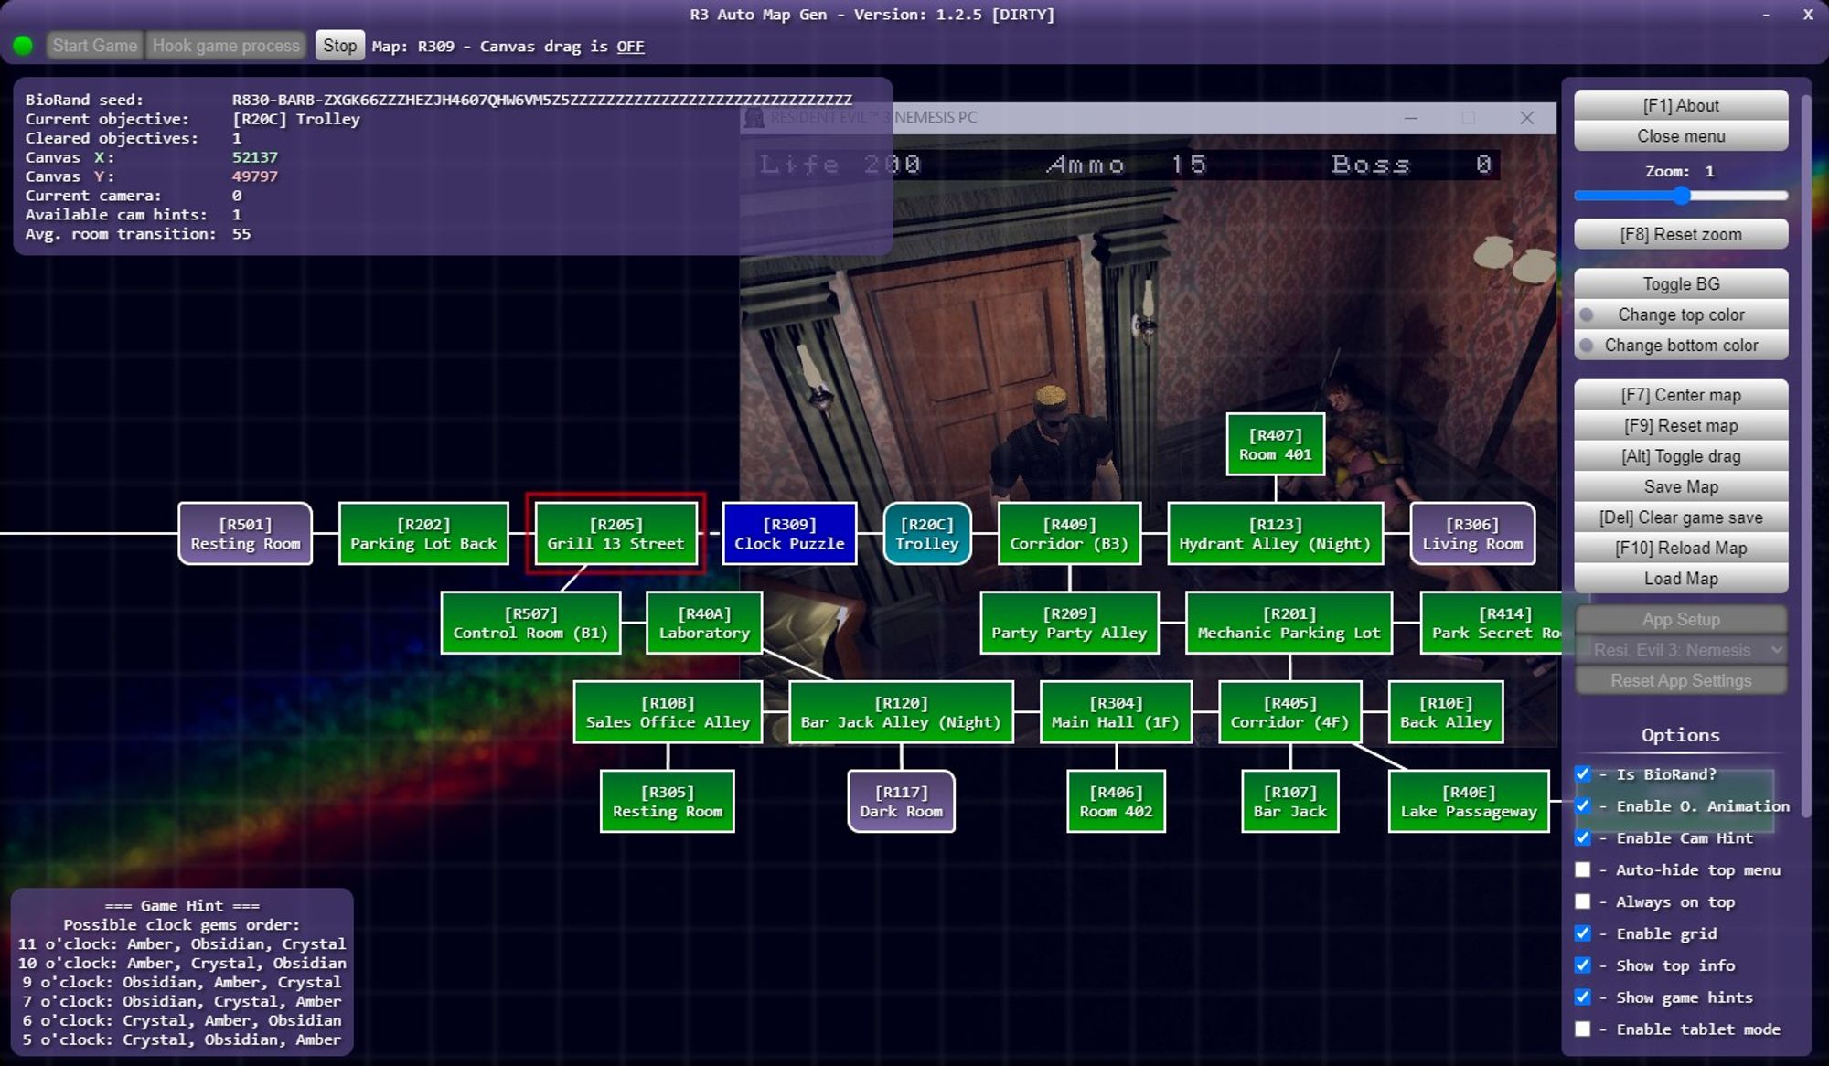Toggle Show game hints checkbox
This screenshot has width=1829, height=1066.
click(x=1583, y=997)
